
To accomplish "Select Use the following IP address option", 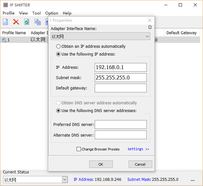I will (59, 54).
